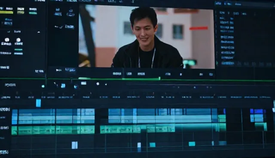Click the blue checkmark icon in the timeline toolbar

click(x=76, y=87)
